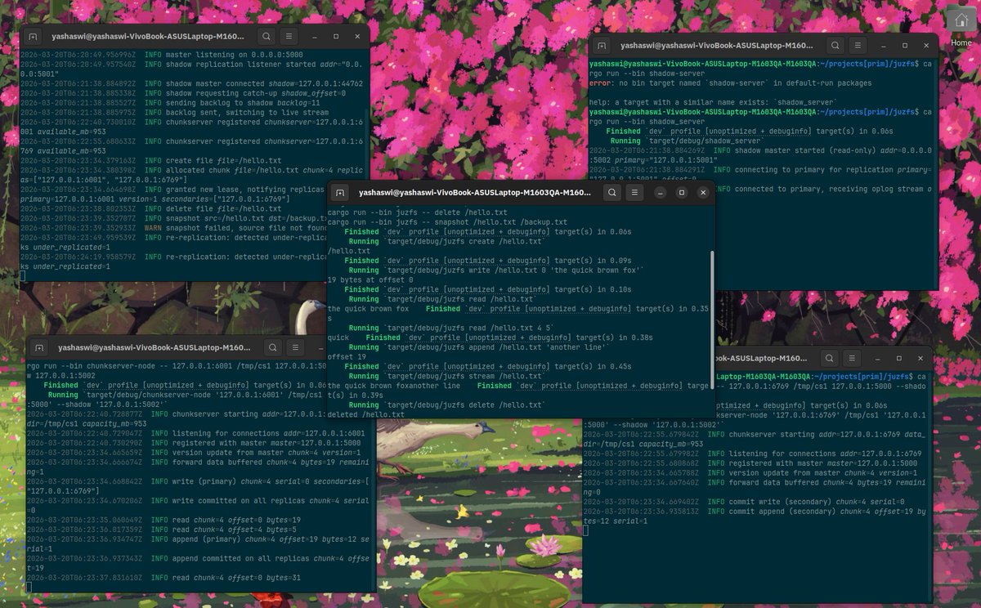
Task: Click the chunkserver 6001 terminal title text
Action: click(156, 347)
